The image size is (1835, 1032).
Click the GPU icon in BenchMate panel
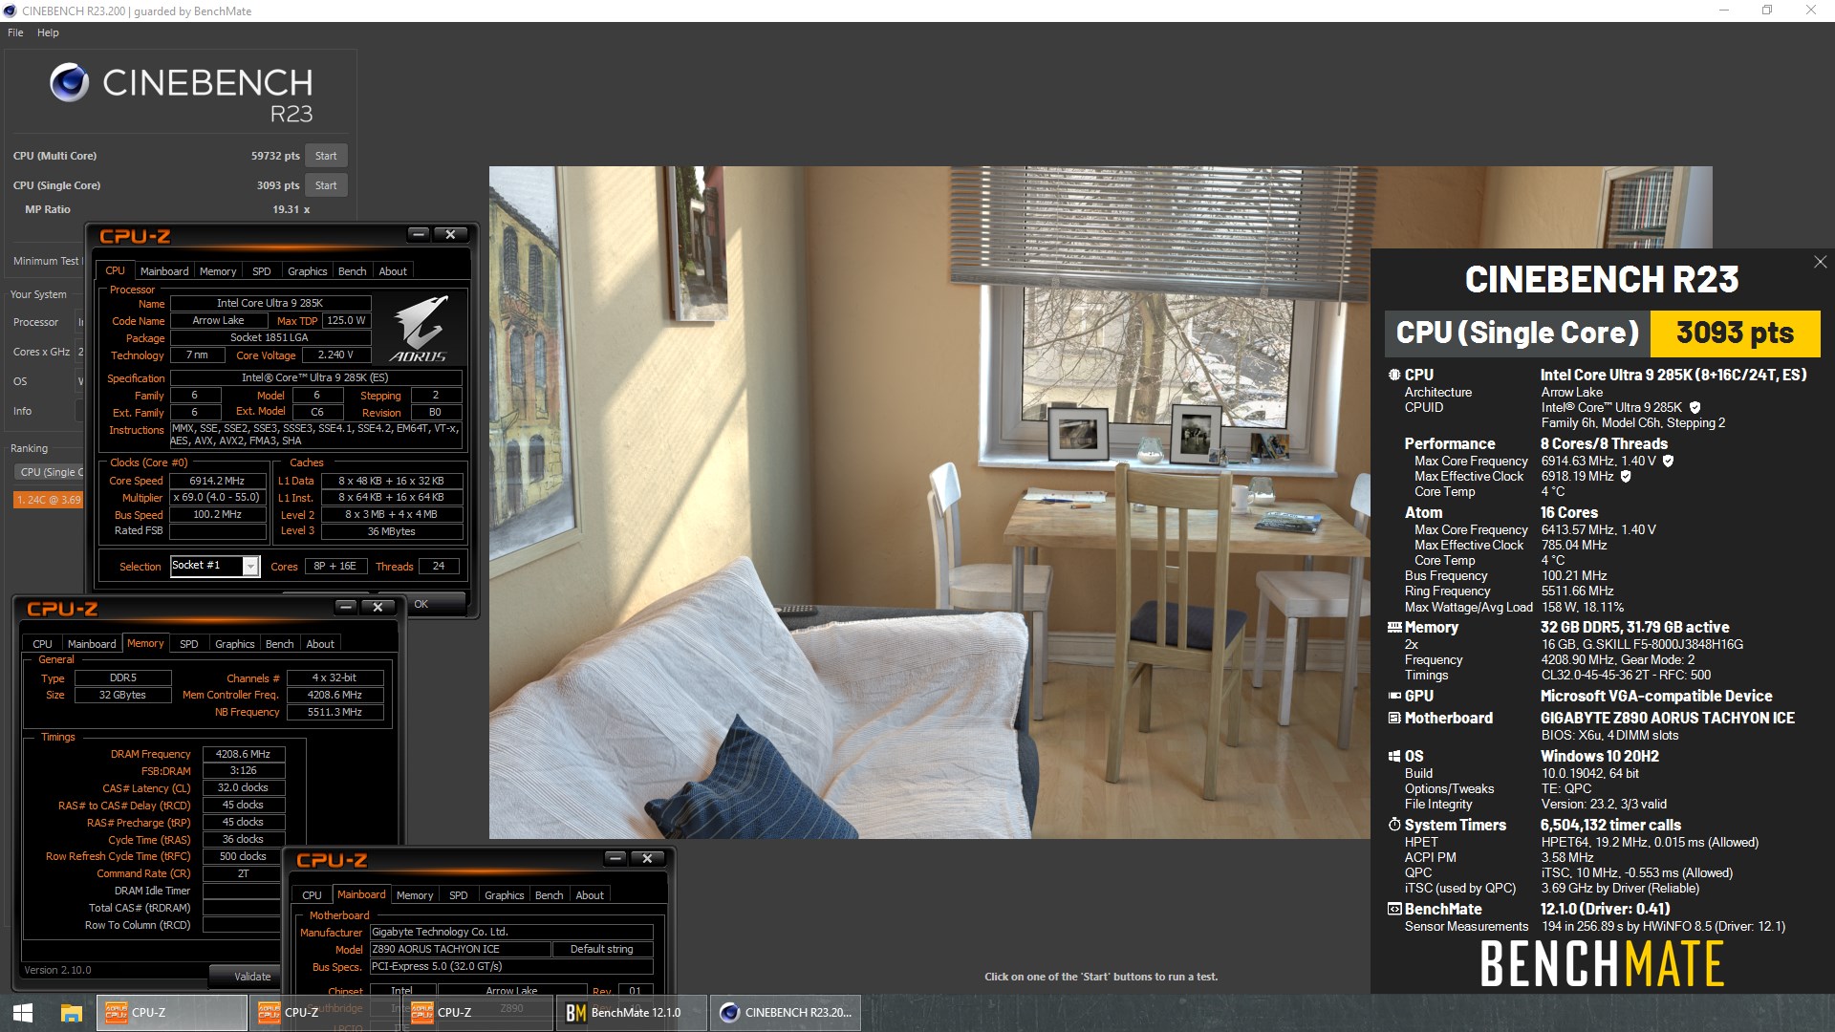click(x=1394, y=696)
